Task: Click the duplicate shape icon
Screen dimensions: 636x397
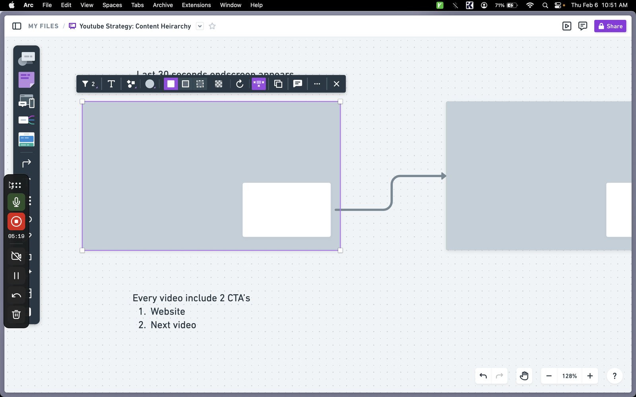Action: (x=278, y=84)
